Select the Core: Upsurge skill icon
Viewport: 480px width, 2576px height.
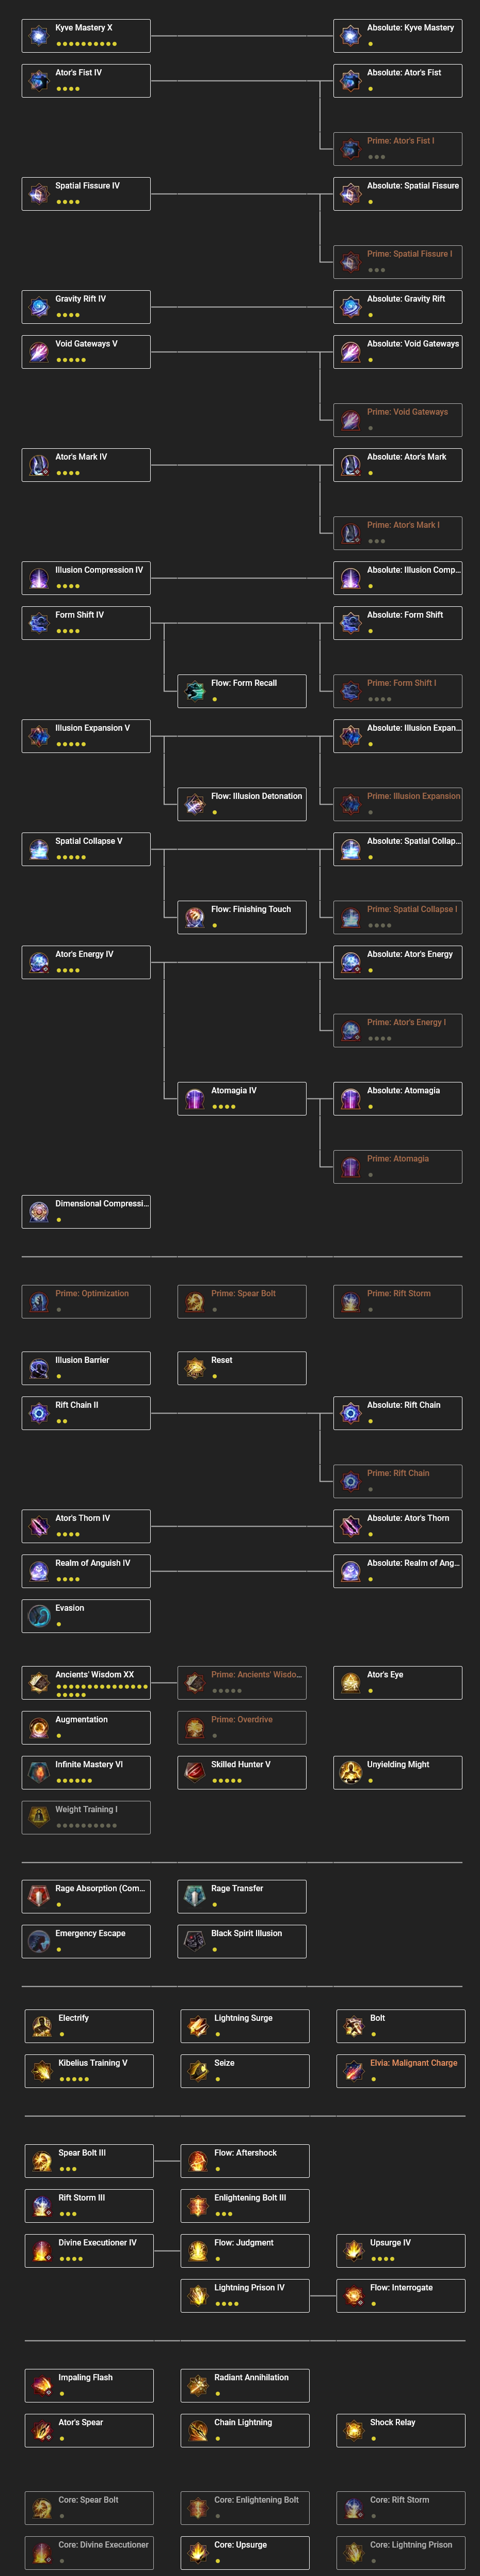click(194, 2551)
